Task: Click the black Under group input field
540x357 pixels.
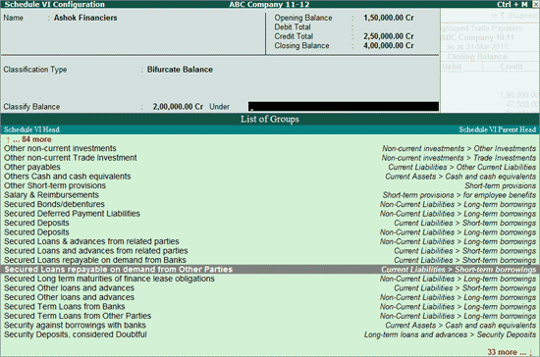Action: click(344, 106)
